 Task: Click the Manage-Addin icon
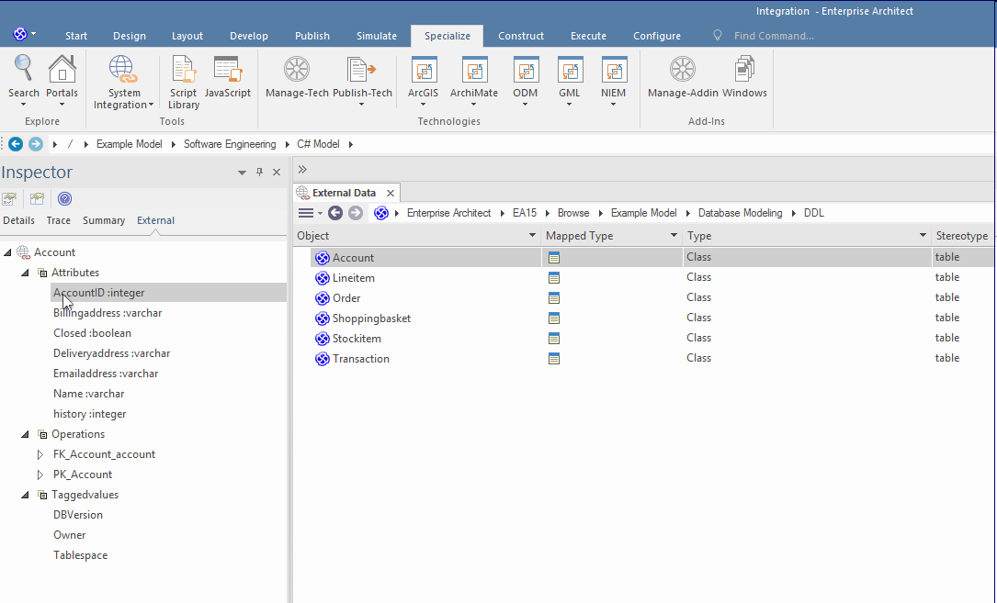click(682, 71)
